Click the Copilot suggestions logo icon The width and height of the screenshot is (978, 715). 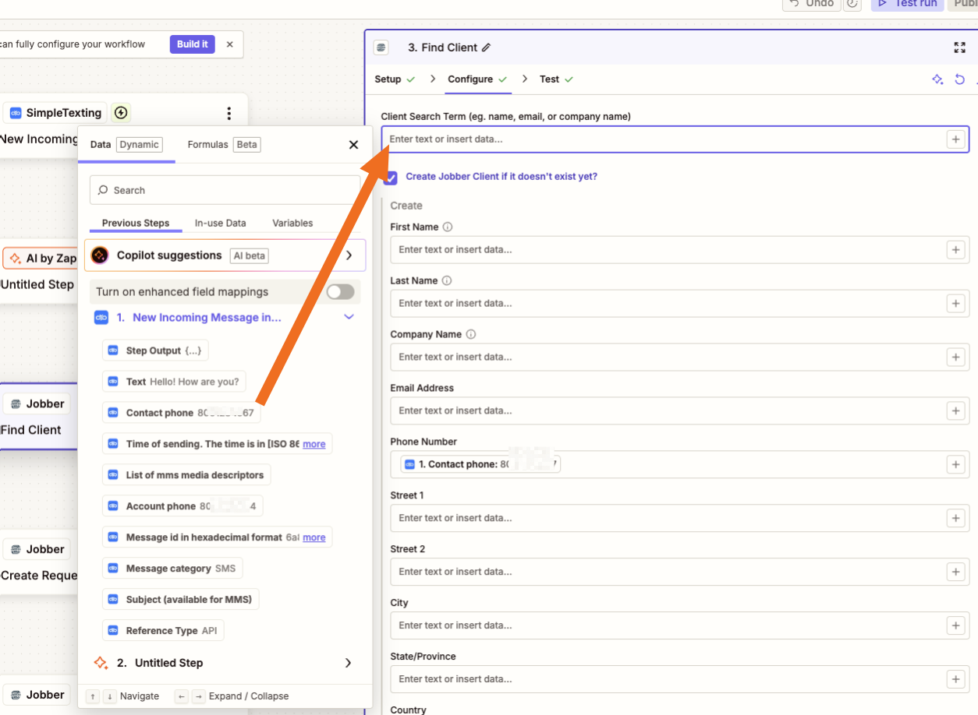(x=100, y=255)
